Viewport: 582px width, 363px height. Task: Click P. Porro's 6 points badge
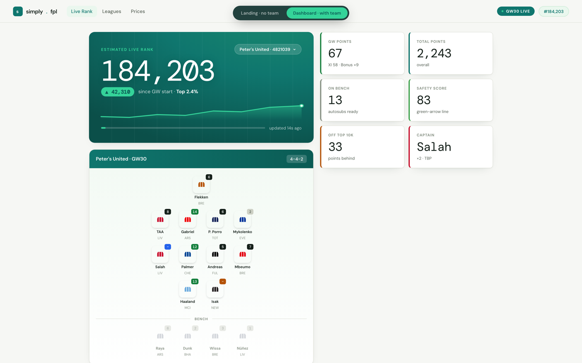pos(222,212)
